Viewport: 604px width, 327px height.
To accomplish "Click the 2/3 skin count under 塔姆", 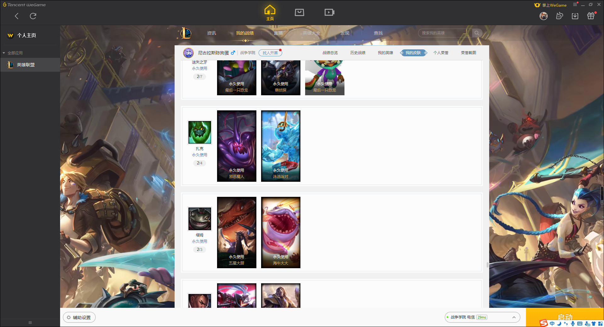I will pos(199,249).
